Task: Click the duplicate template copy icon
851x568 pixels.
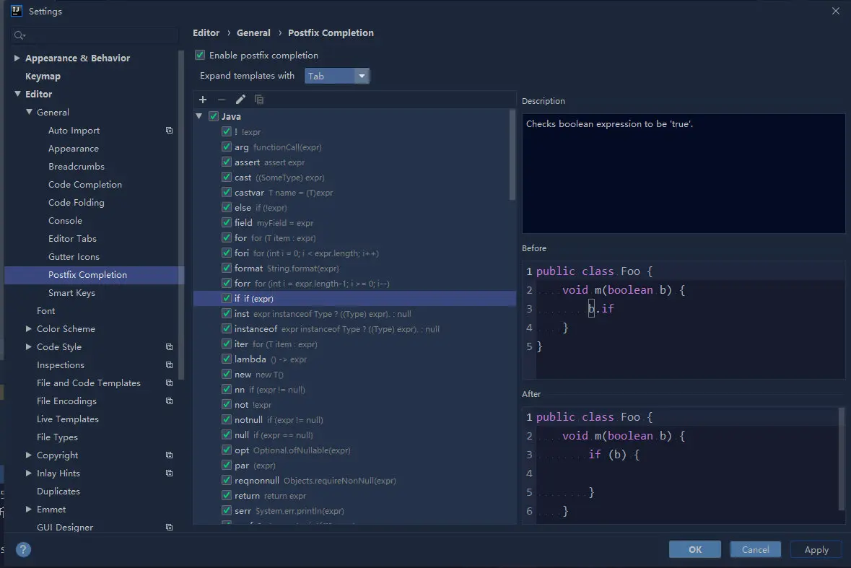Action: coord(259,100)
